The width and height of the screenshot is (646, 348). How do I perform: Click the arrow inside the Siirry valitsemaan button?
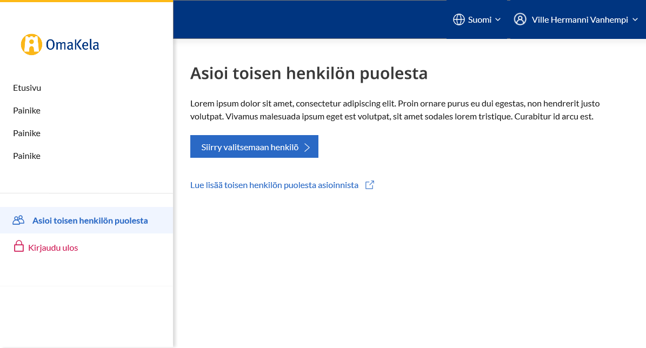[x=307, y=148]
